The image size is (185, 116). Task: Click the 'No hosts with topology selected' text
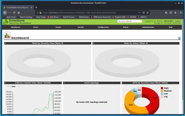pyautogui.click(x=92, y=102)
